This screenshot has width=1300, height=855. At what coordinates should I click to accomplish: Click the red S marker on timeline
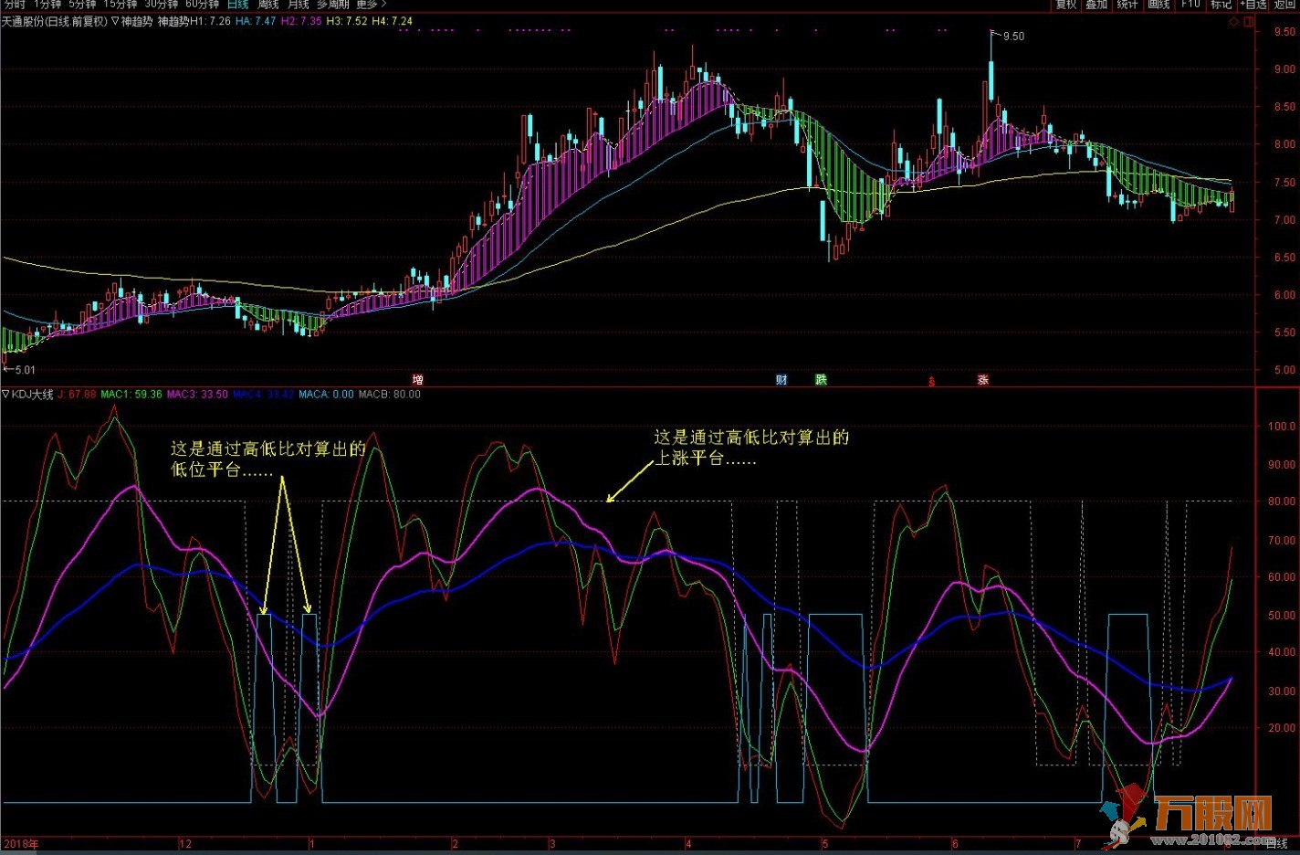point(931,381)
